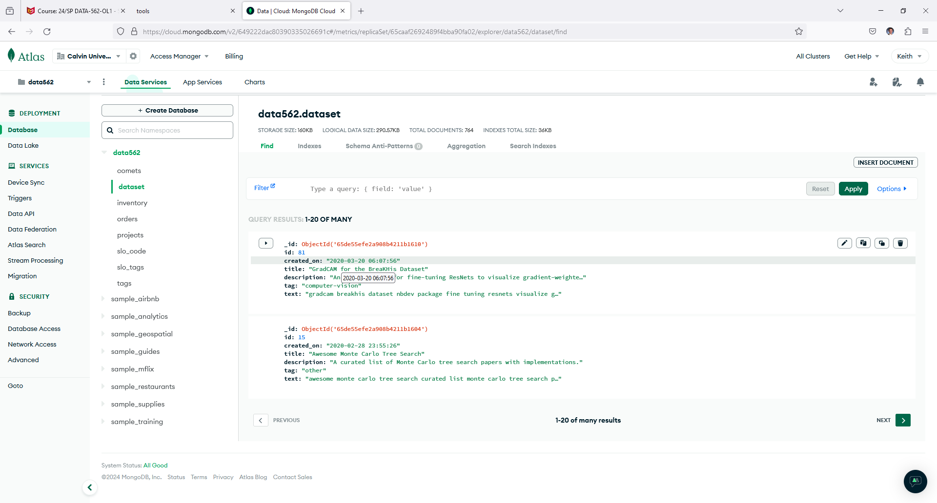This screenshot has height=503, width=937.
Task: Open the Indexes tab
Action: click(x=309, y=146)
